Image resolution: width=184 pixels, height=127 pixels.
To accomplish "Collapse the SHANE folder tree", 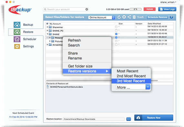I will click(47, 34).
